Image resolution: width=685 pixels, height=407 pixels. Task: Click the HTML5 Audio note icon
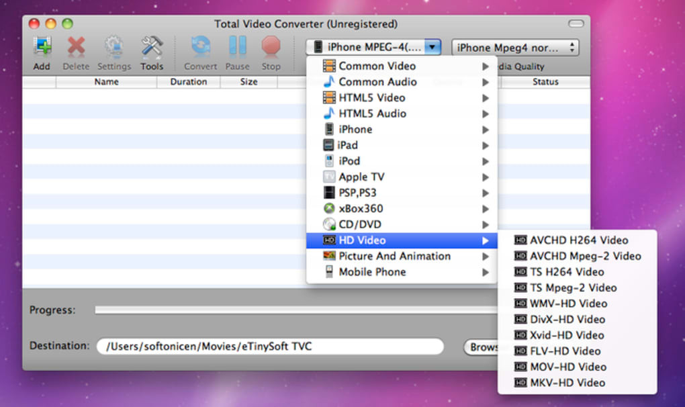pyautogui.click(x=329, y=113)
